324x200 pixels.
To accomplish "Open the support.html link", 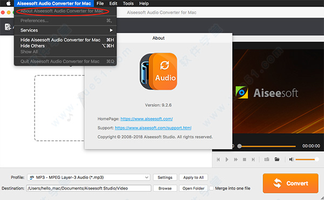I will [x=153, y=128].
